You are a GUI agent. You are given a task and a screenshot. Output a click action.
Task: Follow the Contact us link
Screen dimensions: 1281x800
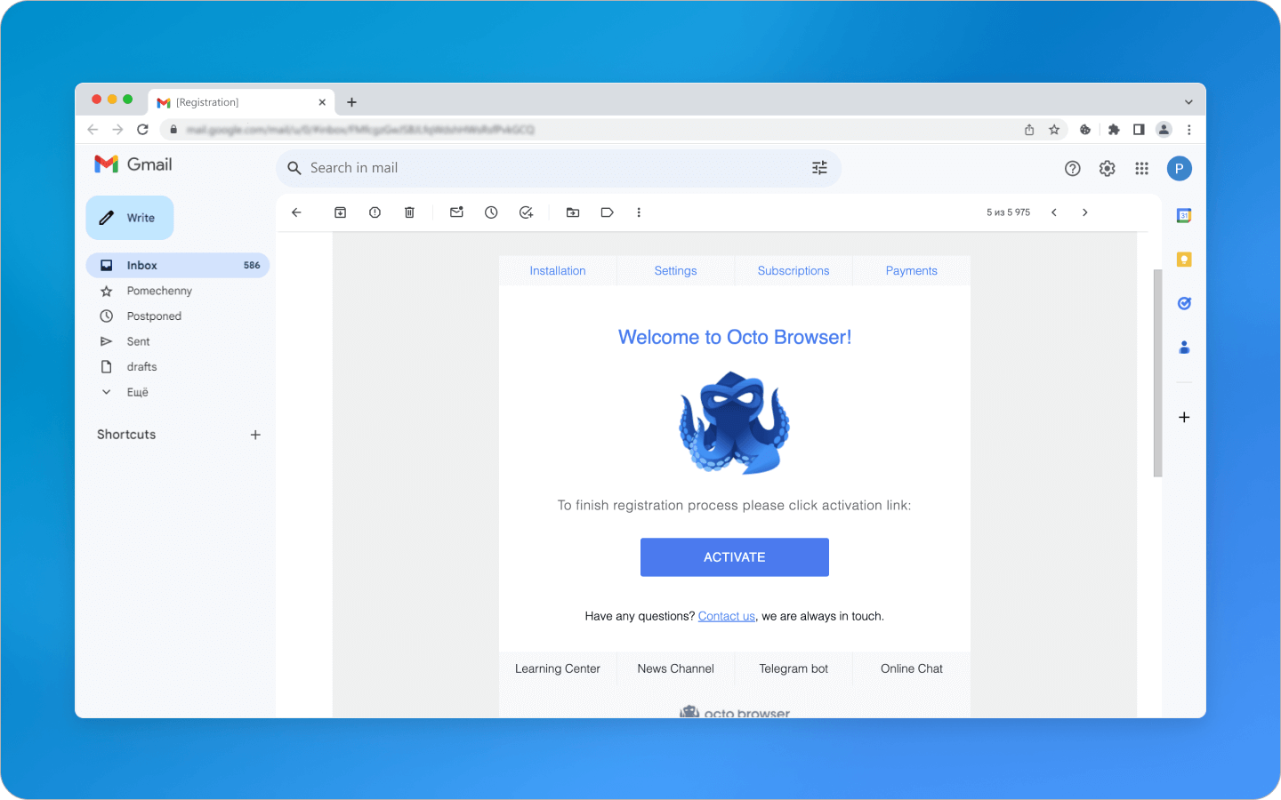(726, 615)
